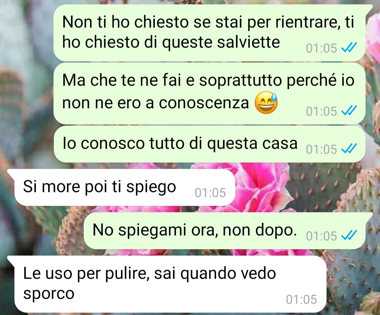This screenshot has height=315, width=380.
Task: Tap the word 'conoscenza' in the second message
Action: (204, 103)
